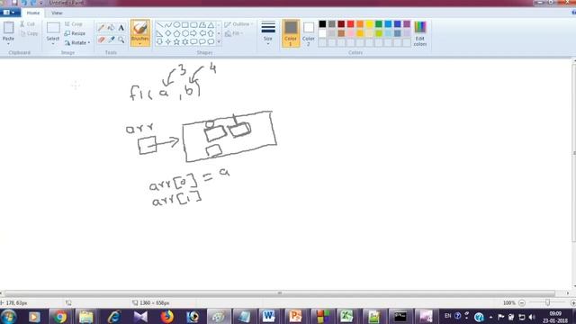This screenshot has height=324, width=576.
Task: Open the Paint application menu button
Action: (x=10, y=13)
